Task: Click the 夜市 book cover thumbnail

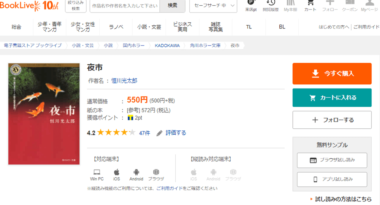Action: [44, 114]
